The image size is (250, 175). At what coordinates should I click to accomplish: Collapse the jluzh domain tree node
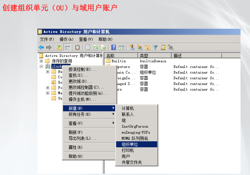pos(41,66)
